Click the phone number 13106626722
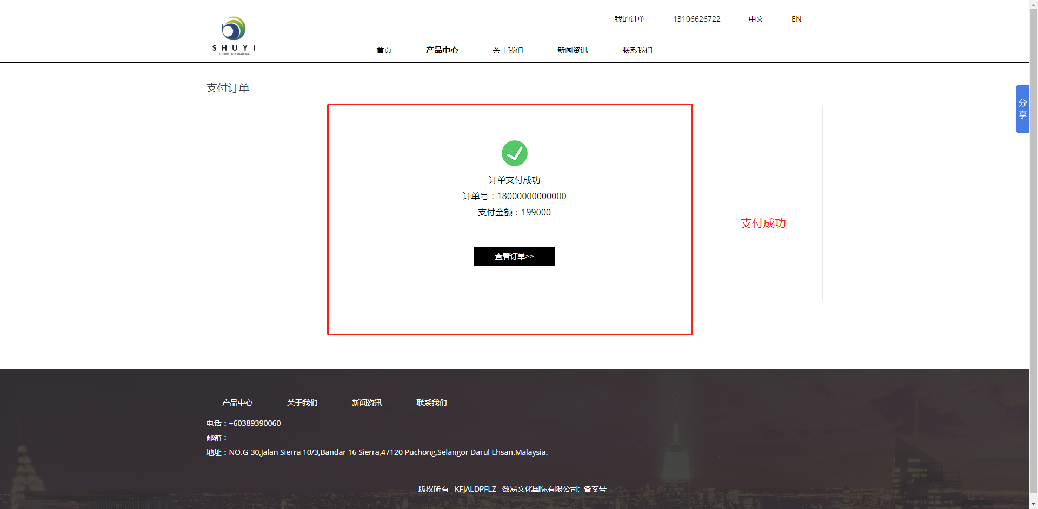 [696, 19]
